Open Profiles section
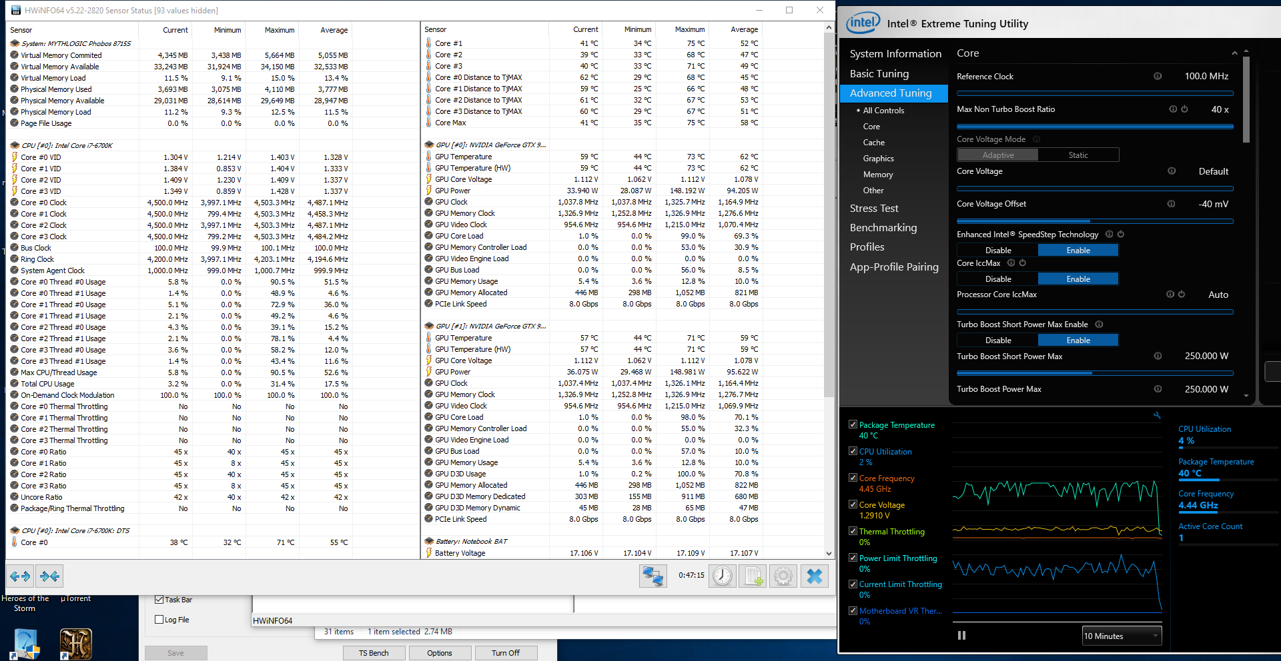The width and height of the screenshot is (1281, 661). [867, 247]
